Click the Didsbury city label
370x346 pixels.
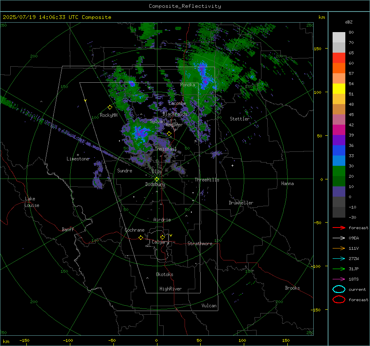[155, 184]
